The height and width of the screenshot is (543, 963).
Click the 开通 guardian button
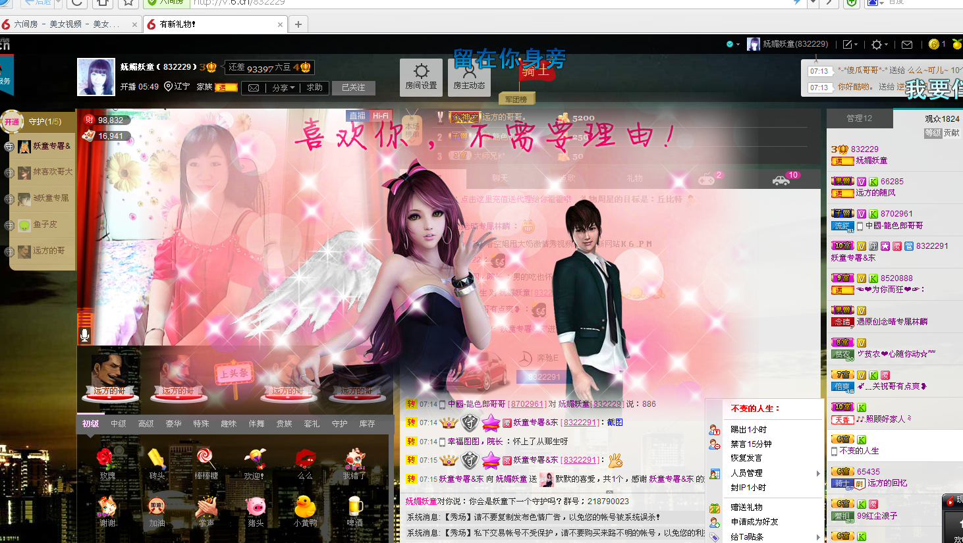12,122
